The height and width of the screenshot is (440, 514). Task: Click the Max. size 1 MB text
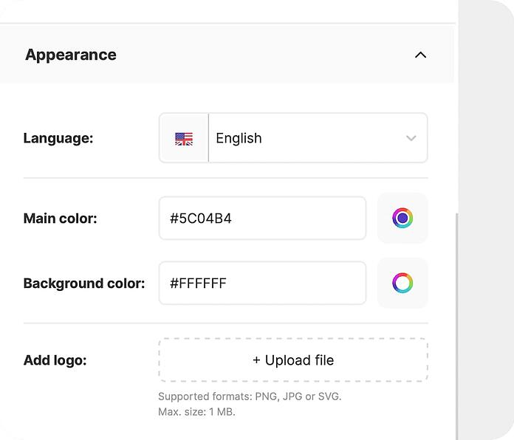coord(196,412)
